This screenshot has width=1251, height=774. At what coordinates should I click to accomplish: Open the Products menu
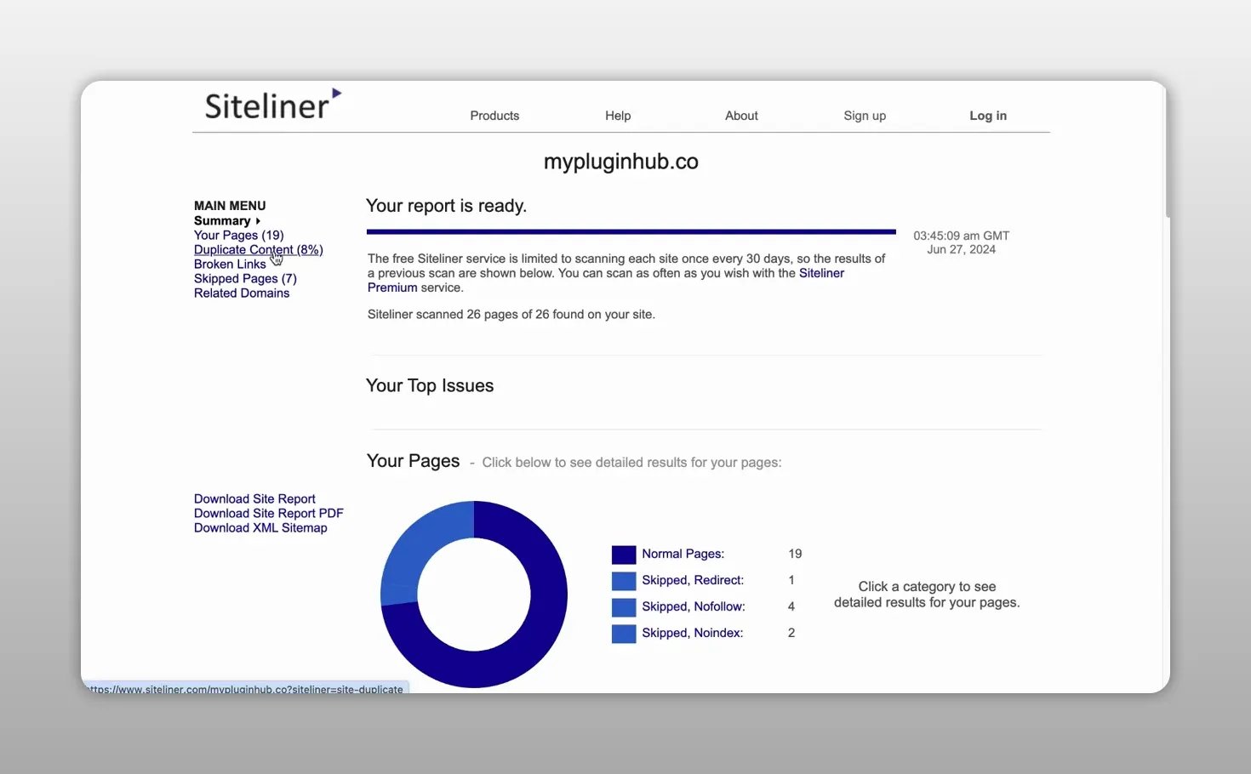pos(494,116)
